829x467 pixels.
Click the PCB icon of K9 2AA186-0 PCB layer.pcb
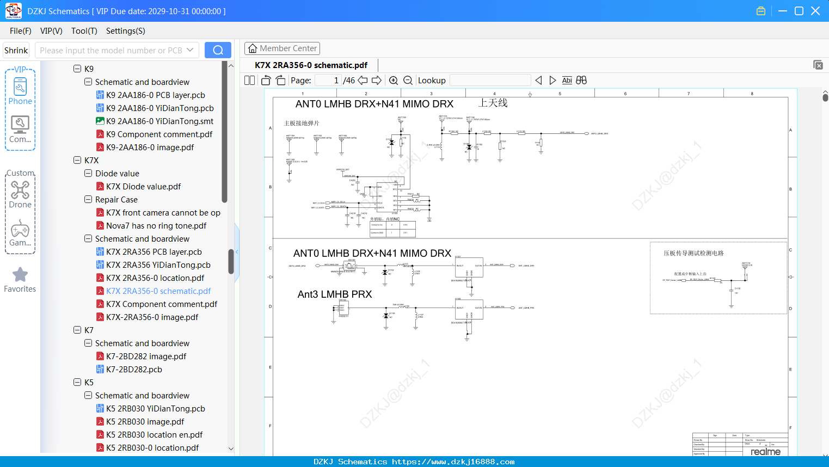(x=100, y=95)
